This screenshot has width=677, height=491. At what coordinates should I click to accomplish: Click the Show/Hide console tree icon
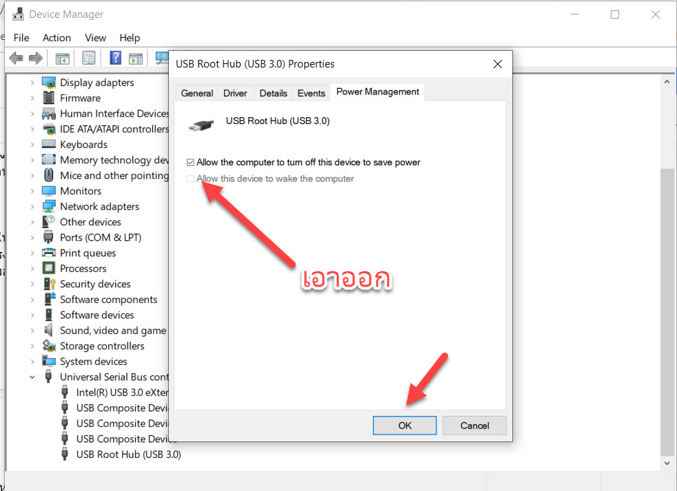[x=62, y=59]
